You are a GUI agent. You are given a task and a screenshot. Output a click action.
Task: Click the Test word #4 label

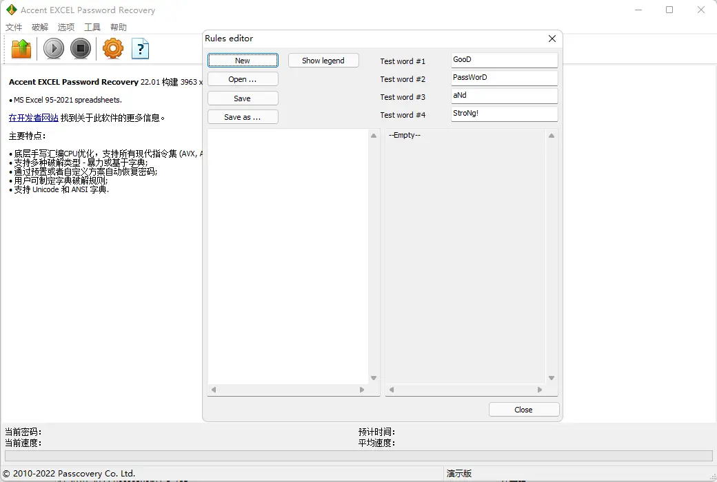(403, 115)
